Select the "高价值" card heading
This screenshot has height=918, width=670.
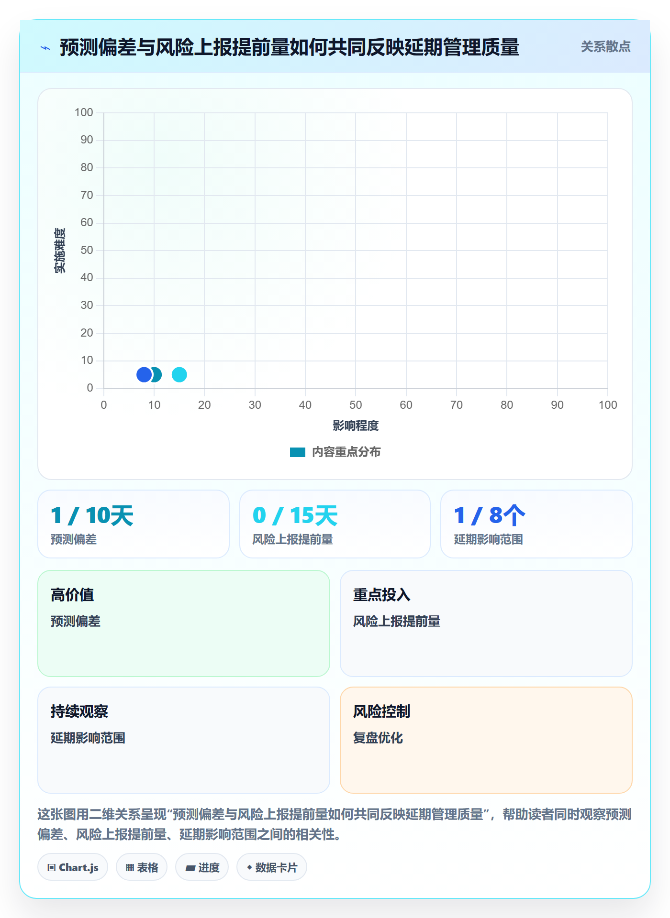[x=72, y=595]
